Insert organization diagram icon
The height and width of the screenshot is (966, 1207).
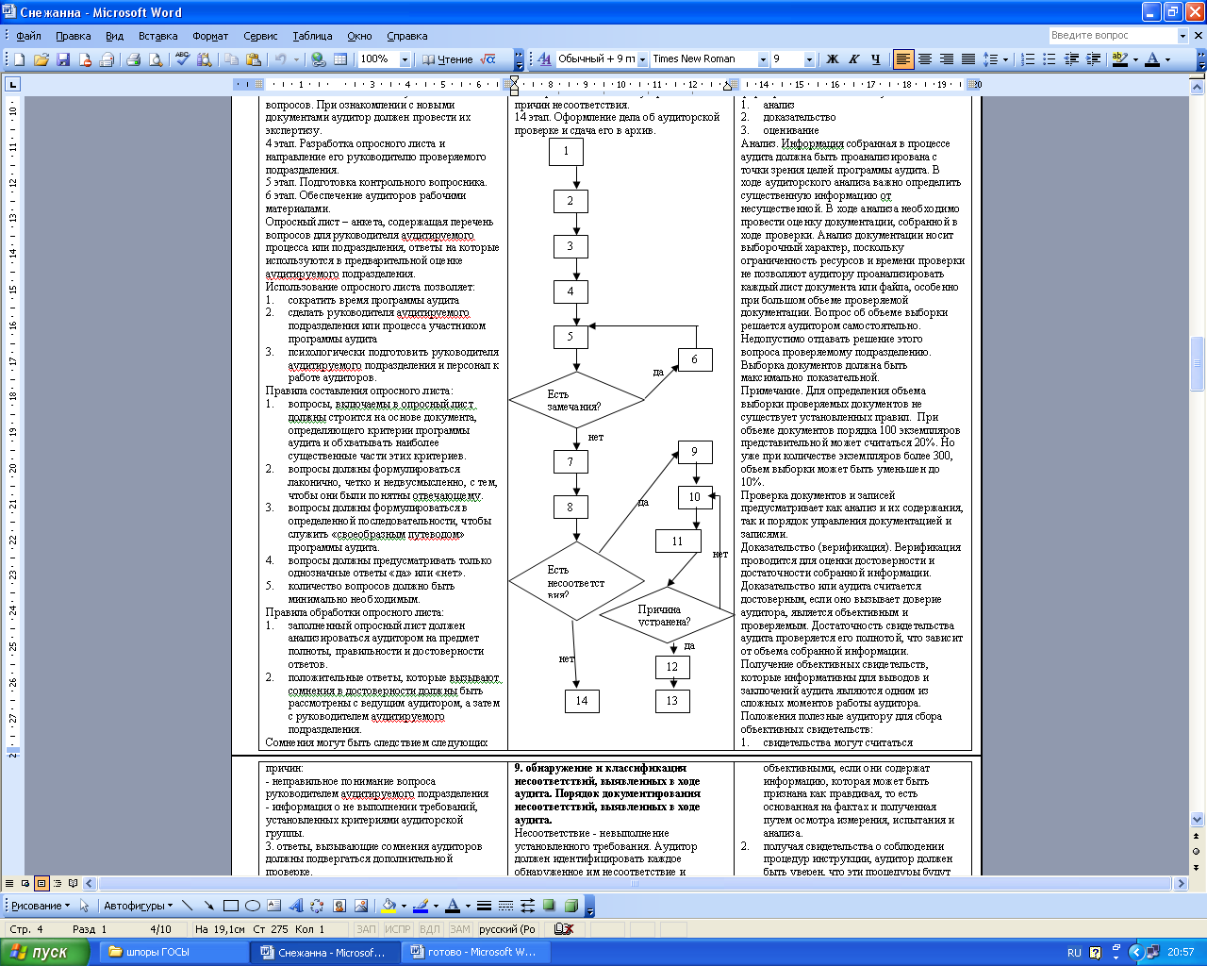[x=317, y=906]
